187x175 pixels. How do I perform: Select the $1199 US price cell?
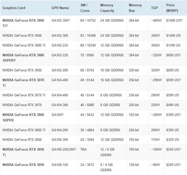[173, 45]
